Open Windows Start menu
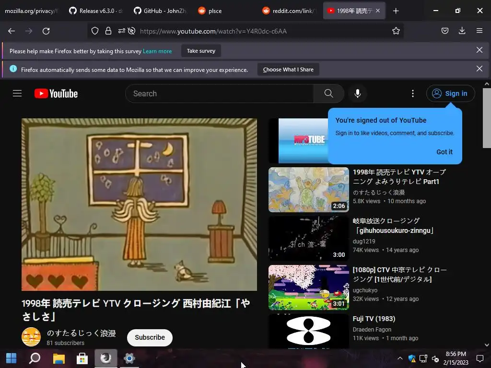491x368 pixels. click(x=12, y=358)
